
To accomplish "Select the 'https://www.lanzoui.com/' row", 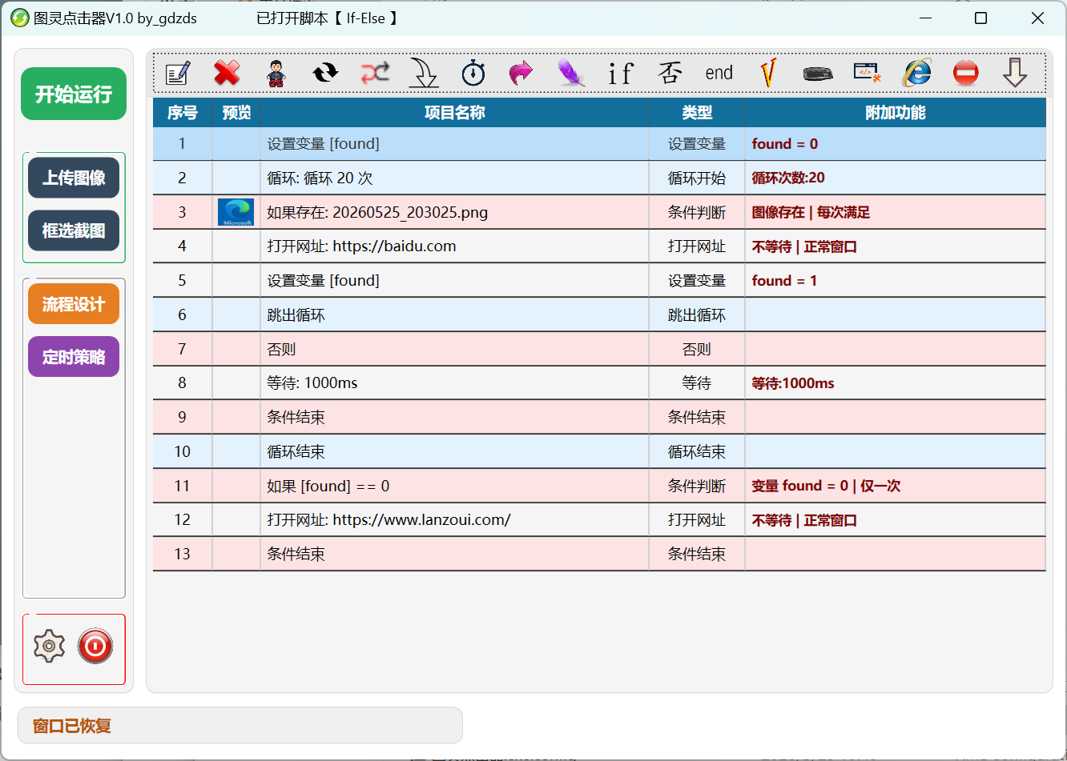I will 599,520.
